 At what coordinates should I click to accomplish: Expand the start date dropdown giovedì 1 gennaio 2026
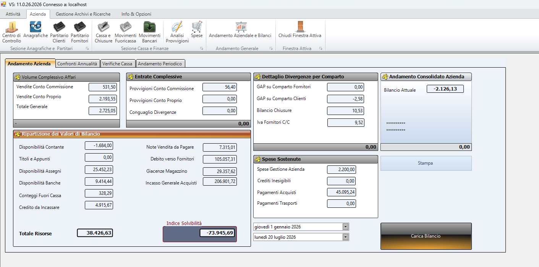(x=346, y=227)
